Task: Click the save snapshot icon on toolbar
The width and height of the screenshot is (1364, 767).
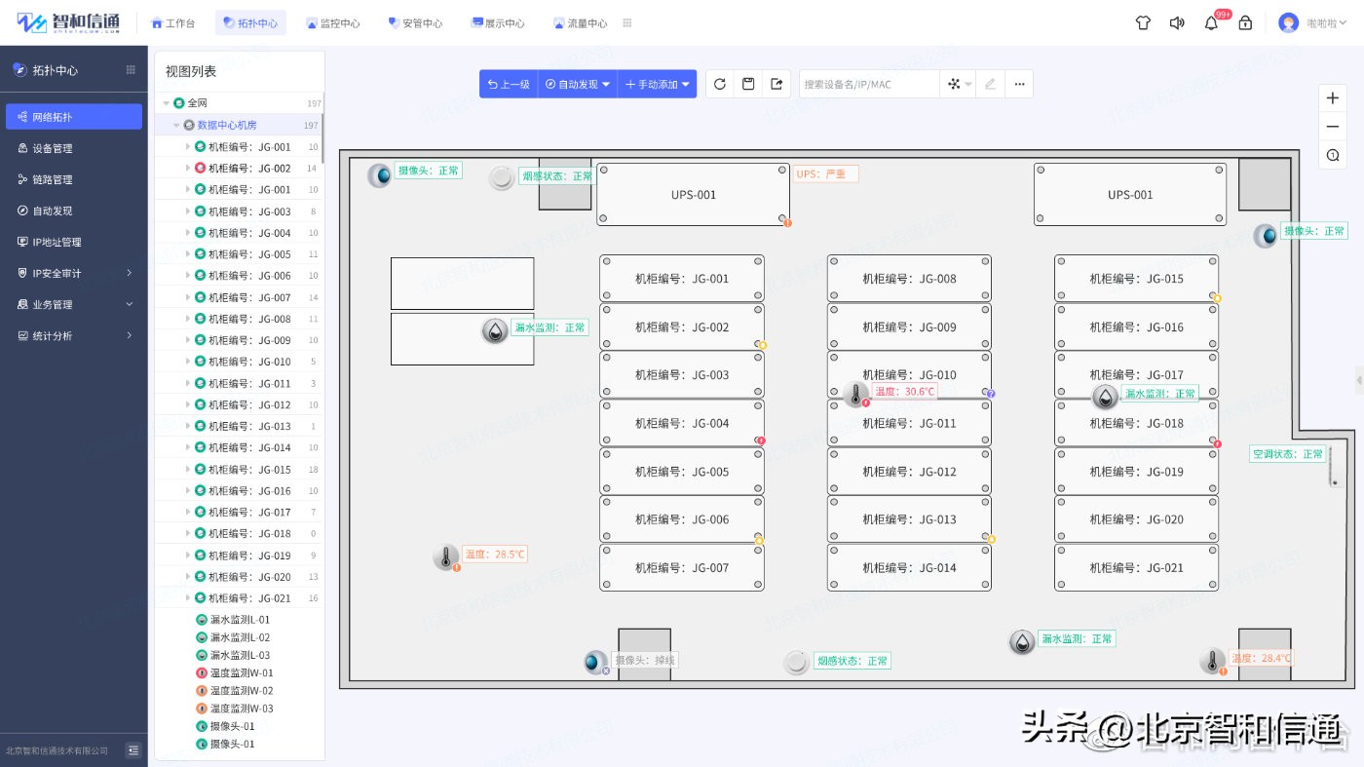Action: [x=747, y=84]
